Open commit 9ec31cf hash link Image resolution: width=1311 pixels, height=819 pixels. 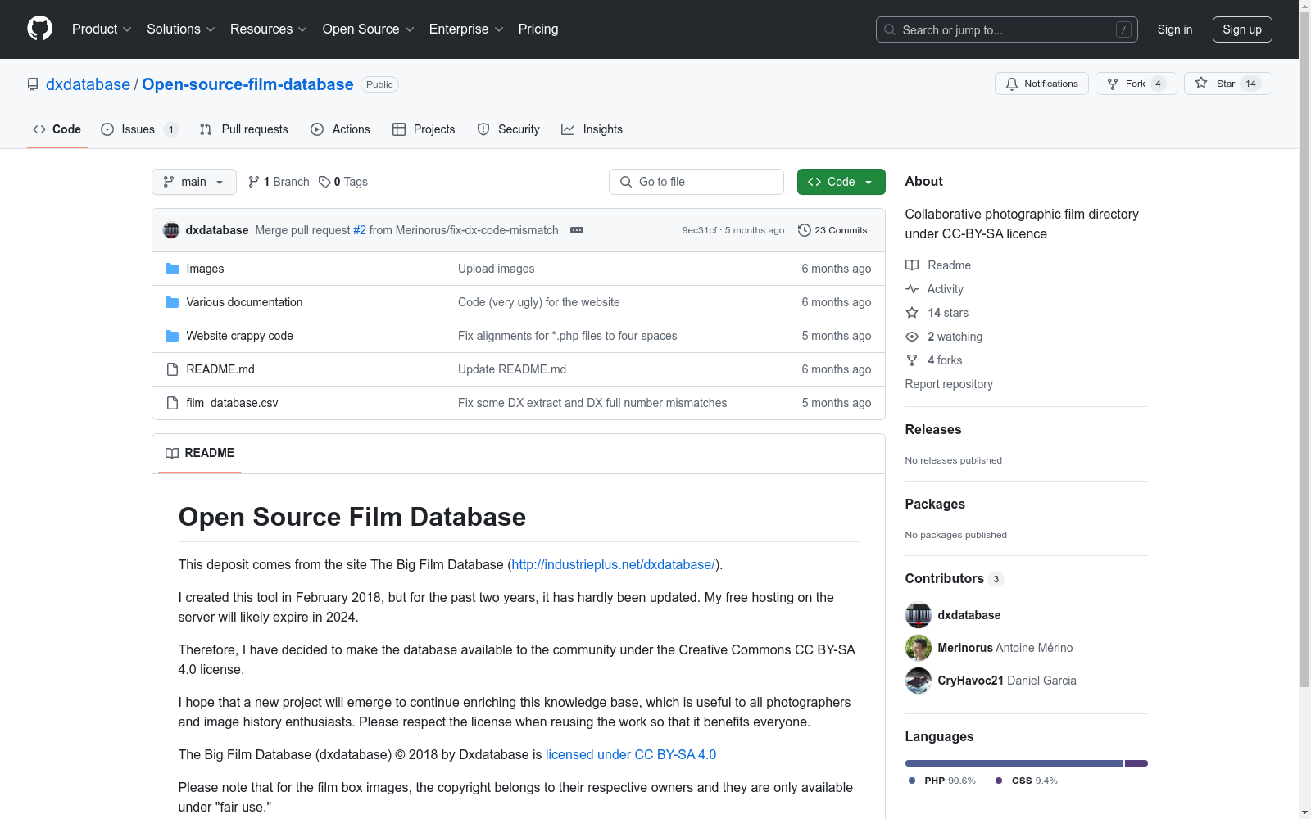[700, 230]
